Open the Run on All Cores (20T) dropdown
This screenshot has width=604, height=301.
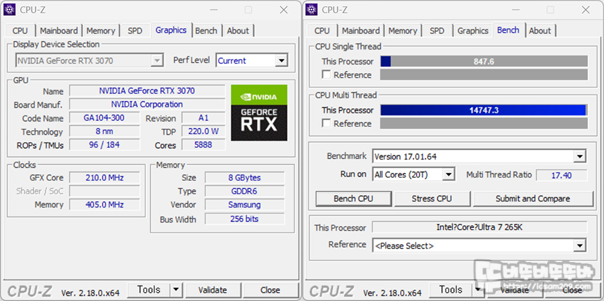(x=448, y=175)
